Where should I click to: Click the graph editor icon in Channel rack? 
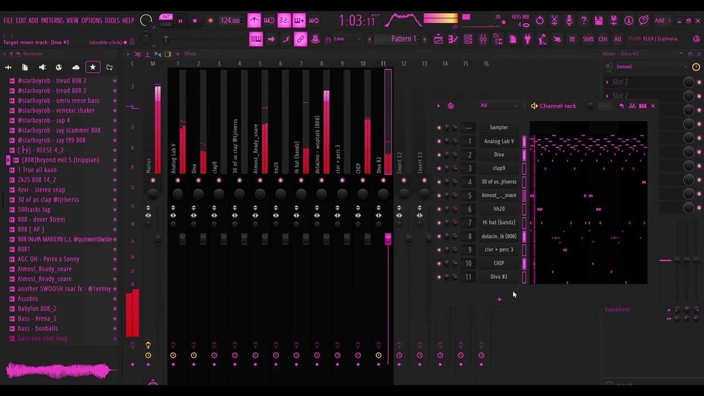coord(632,106)
